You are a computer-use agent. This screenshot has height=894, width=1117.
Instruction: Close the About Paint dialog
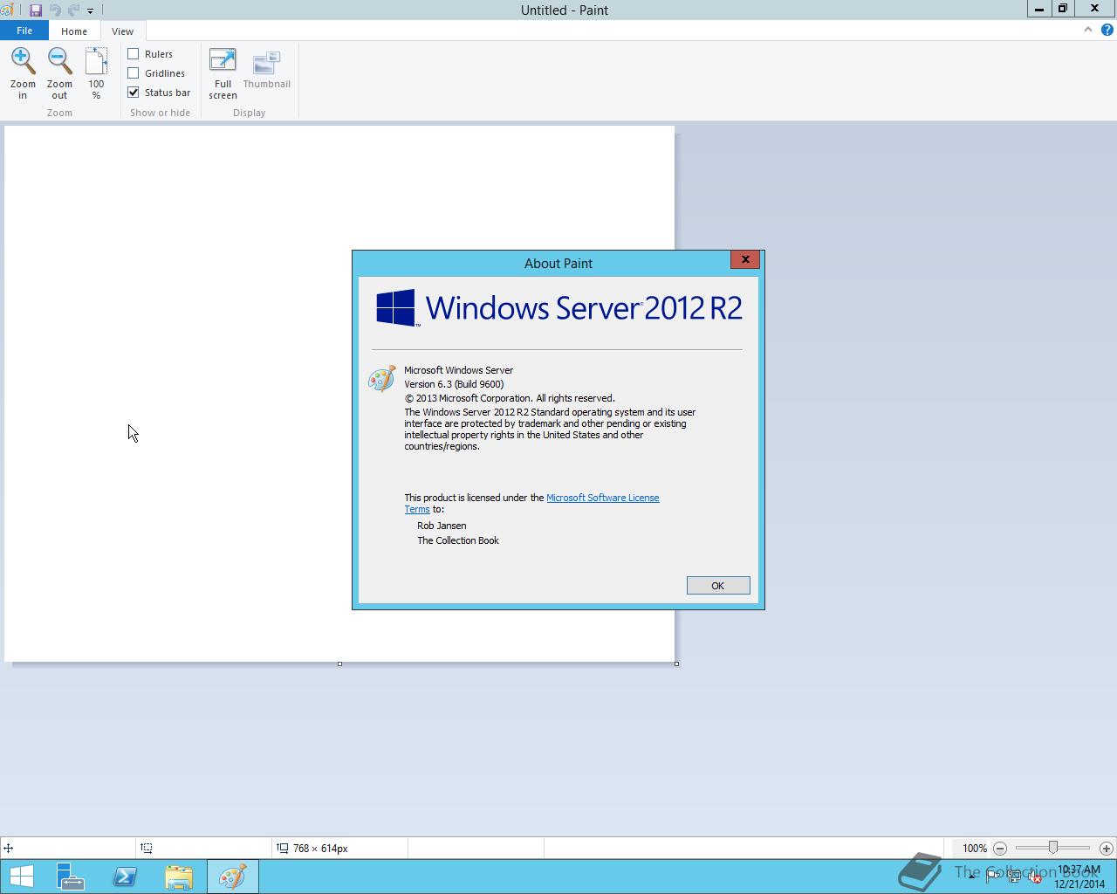pos(745,259)
